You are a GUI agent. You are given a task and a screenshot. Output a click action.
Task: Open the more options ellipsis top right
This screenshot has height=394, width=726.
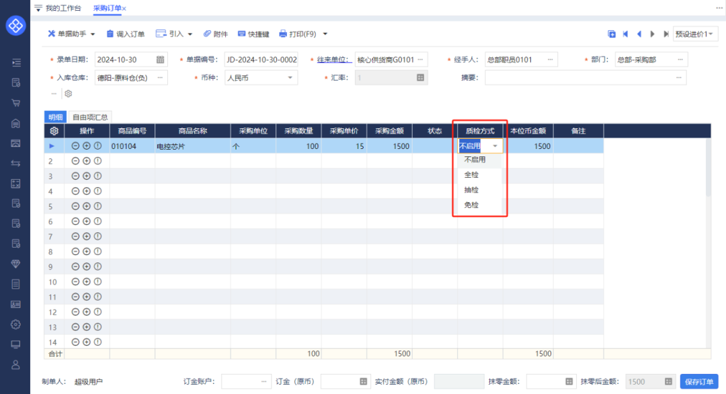coord(719,8)
